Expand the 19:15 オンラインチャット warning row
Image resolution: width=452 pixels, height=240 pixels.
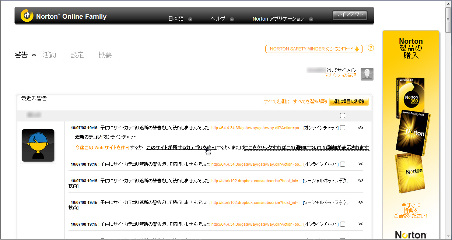(x=361, y=224)
